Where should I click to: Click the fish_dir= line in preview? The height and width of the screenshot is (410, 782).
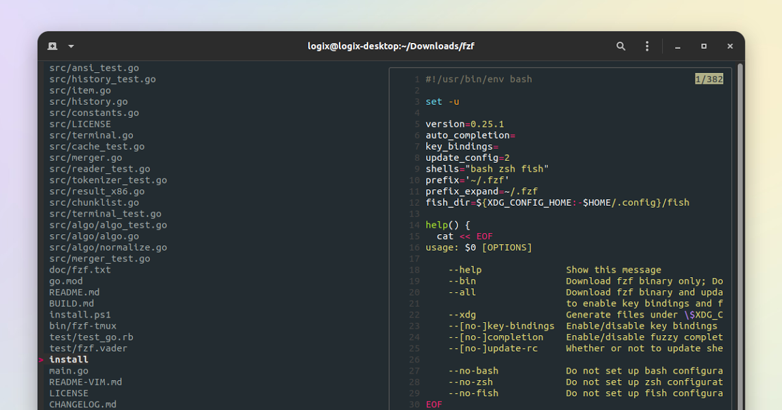pyautogui.click(x=557, y=202)
